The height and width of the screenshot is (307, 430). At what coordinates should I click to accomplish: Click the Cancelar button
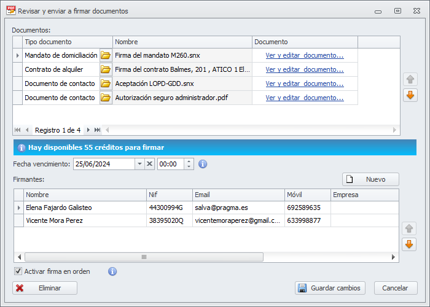click(x=396, y=288)
